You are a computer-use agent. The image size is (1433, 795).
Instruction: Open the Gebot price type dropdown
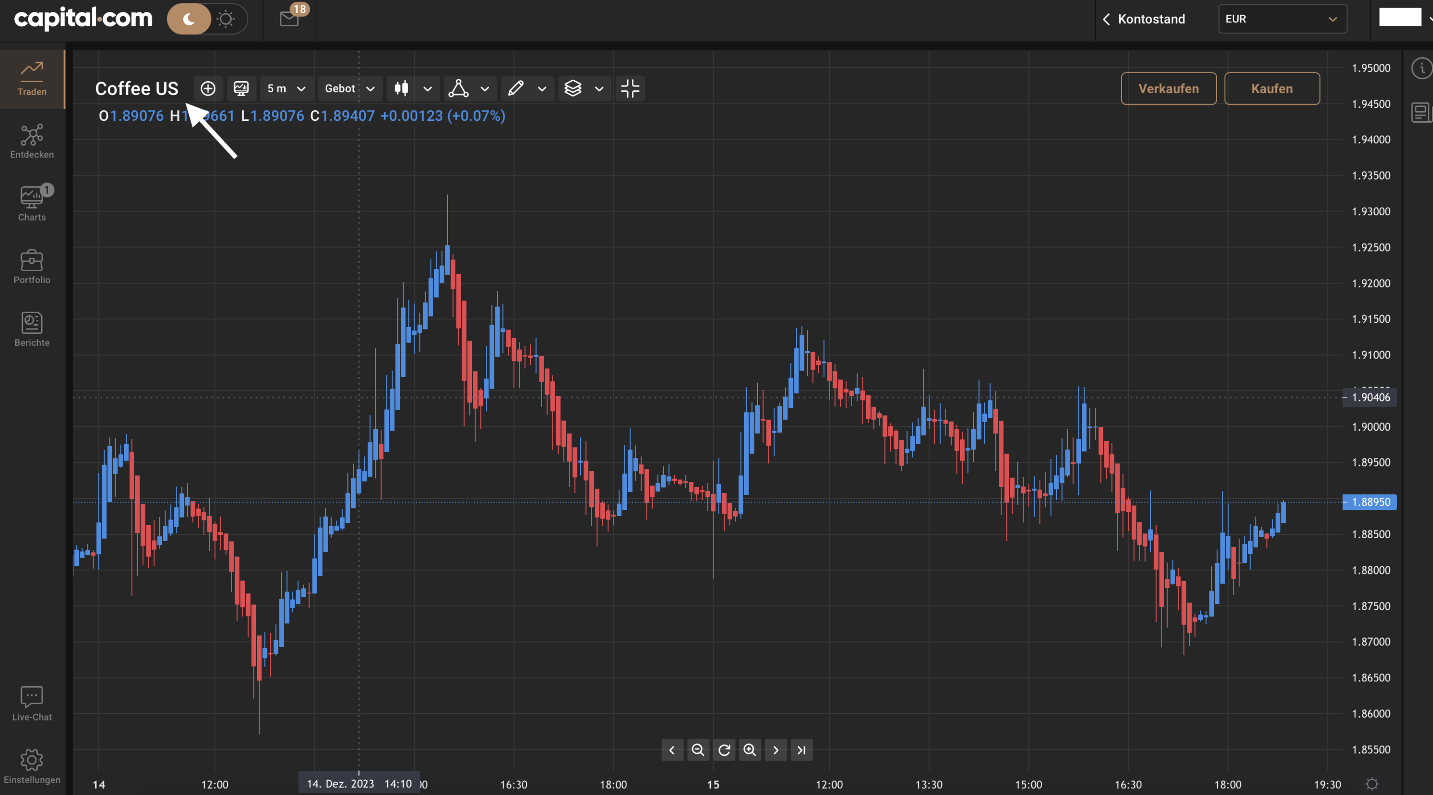(x=350, y=88)
